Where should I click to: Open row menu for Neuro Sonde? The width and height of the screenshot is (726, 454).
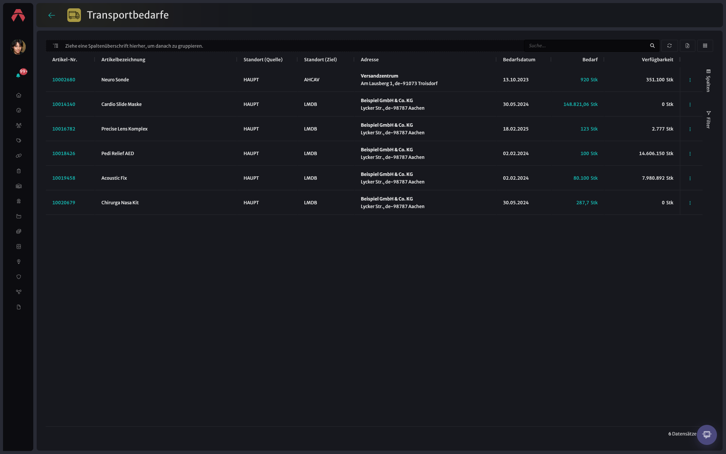pos(690,80)
